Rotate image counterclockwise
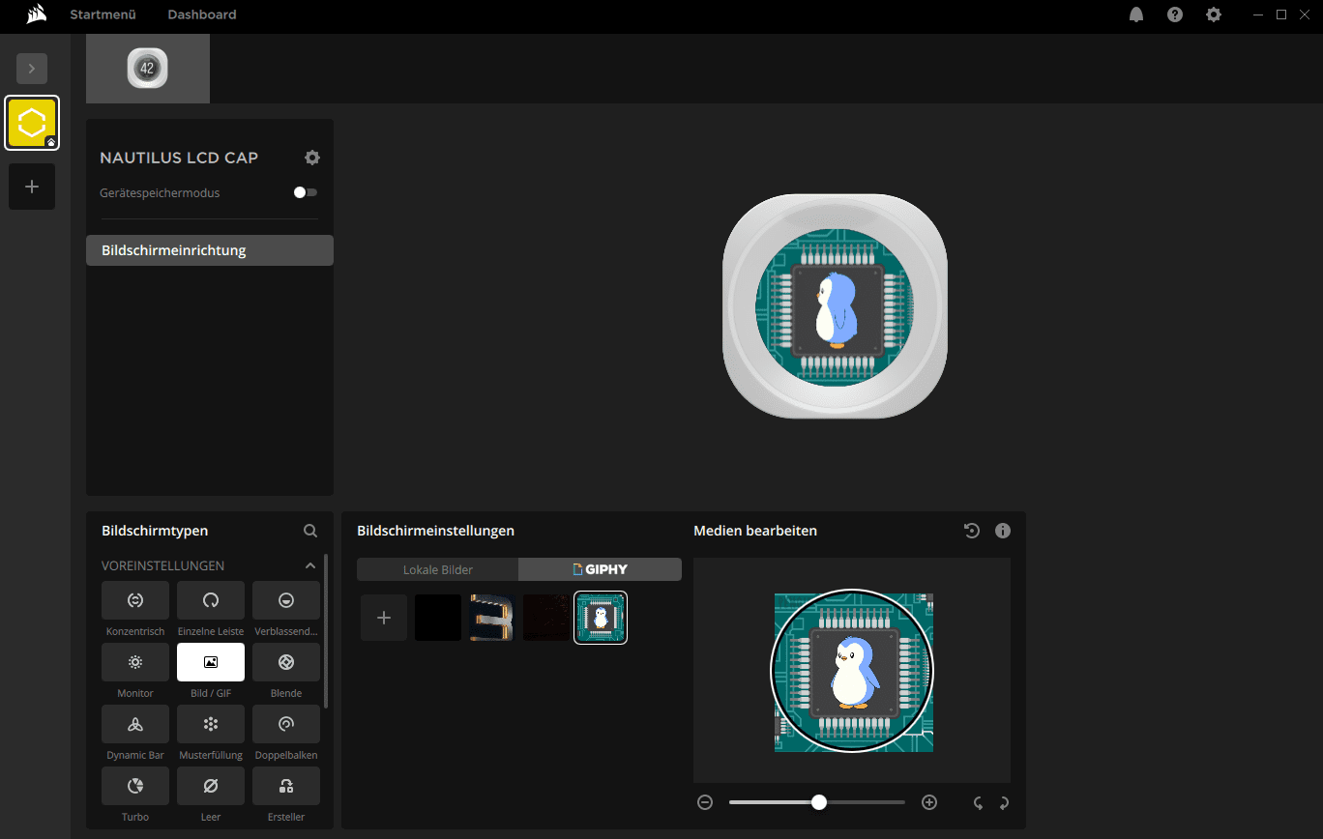Screen dimensions: 1323x839 pos(978,802)
